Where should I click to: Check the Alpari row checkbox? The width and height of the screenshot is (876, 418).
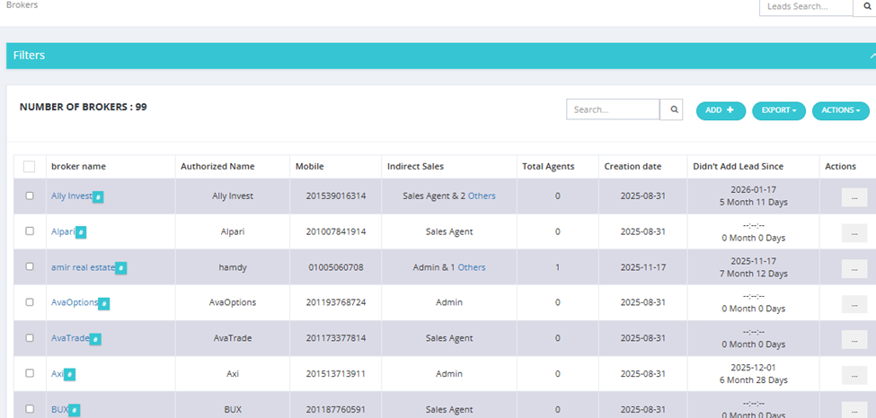coord(30,231)
